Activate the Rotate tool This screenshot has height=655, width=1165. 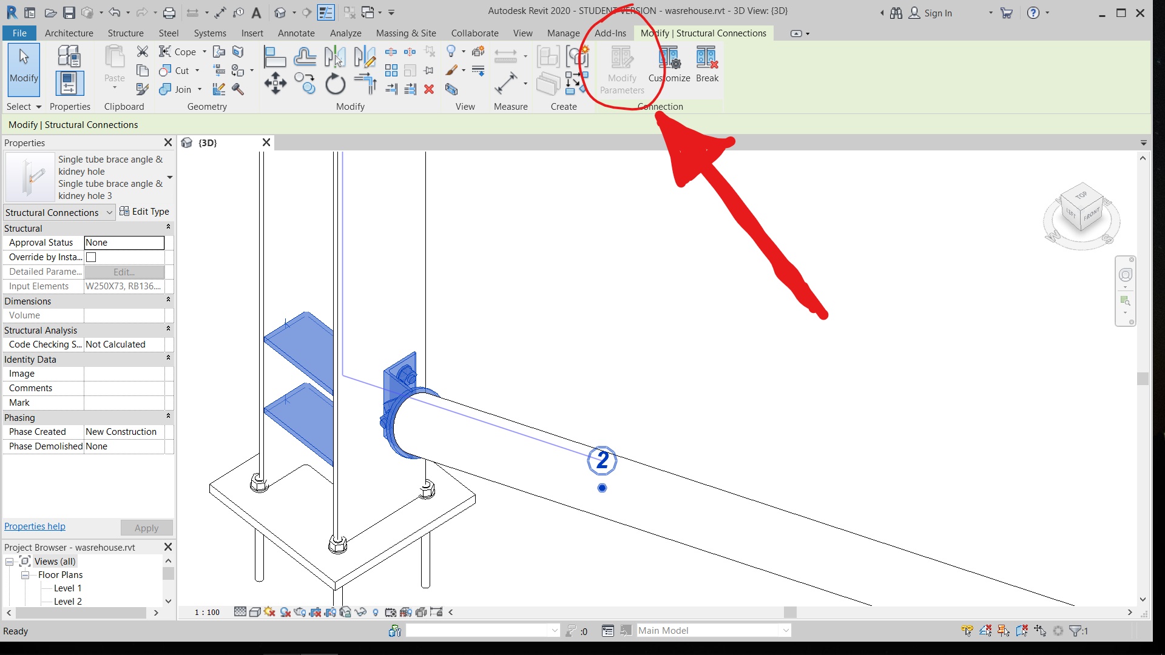pos(336,84)
